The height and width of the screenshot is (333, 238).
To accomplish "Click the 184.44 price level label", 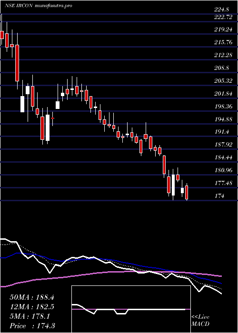I will [x=223, y=157].
